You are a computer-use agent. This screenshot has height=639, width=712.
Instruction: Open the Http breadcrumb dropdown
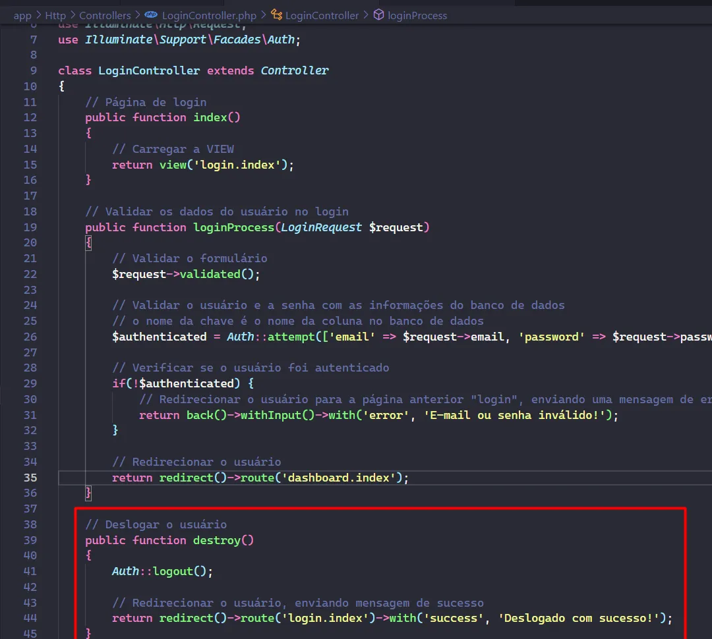coord(55,14)
